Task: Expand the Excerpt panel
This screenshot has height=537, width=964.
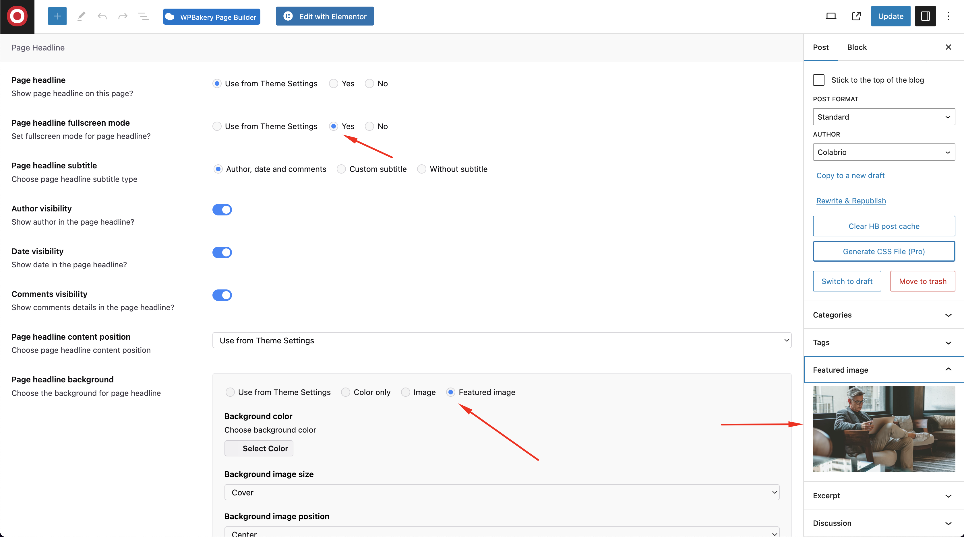Action: pos(884,496)
